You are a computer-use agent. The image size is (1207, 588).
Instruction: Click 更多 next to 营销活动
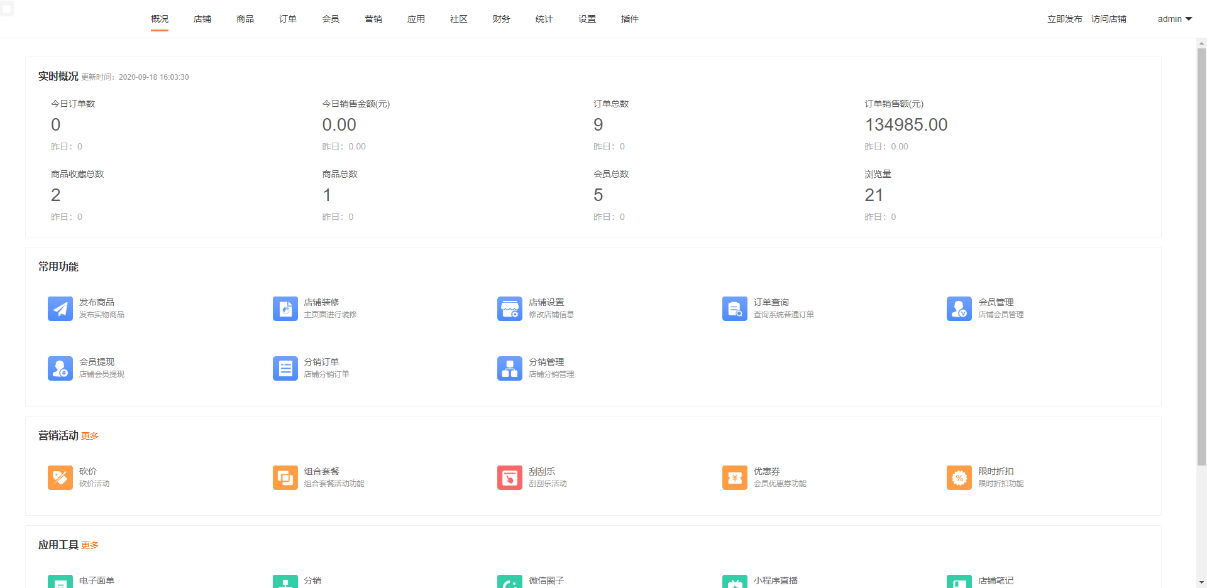coord(90,436)
